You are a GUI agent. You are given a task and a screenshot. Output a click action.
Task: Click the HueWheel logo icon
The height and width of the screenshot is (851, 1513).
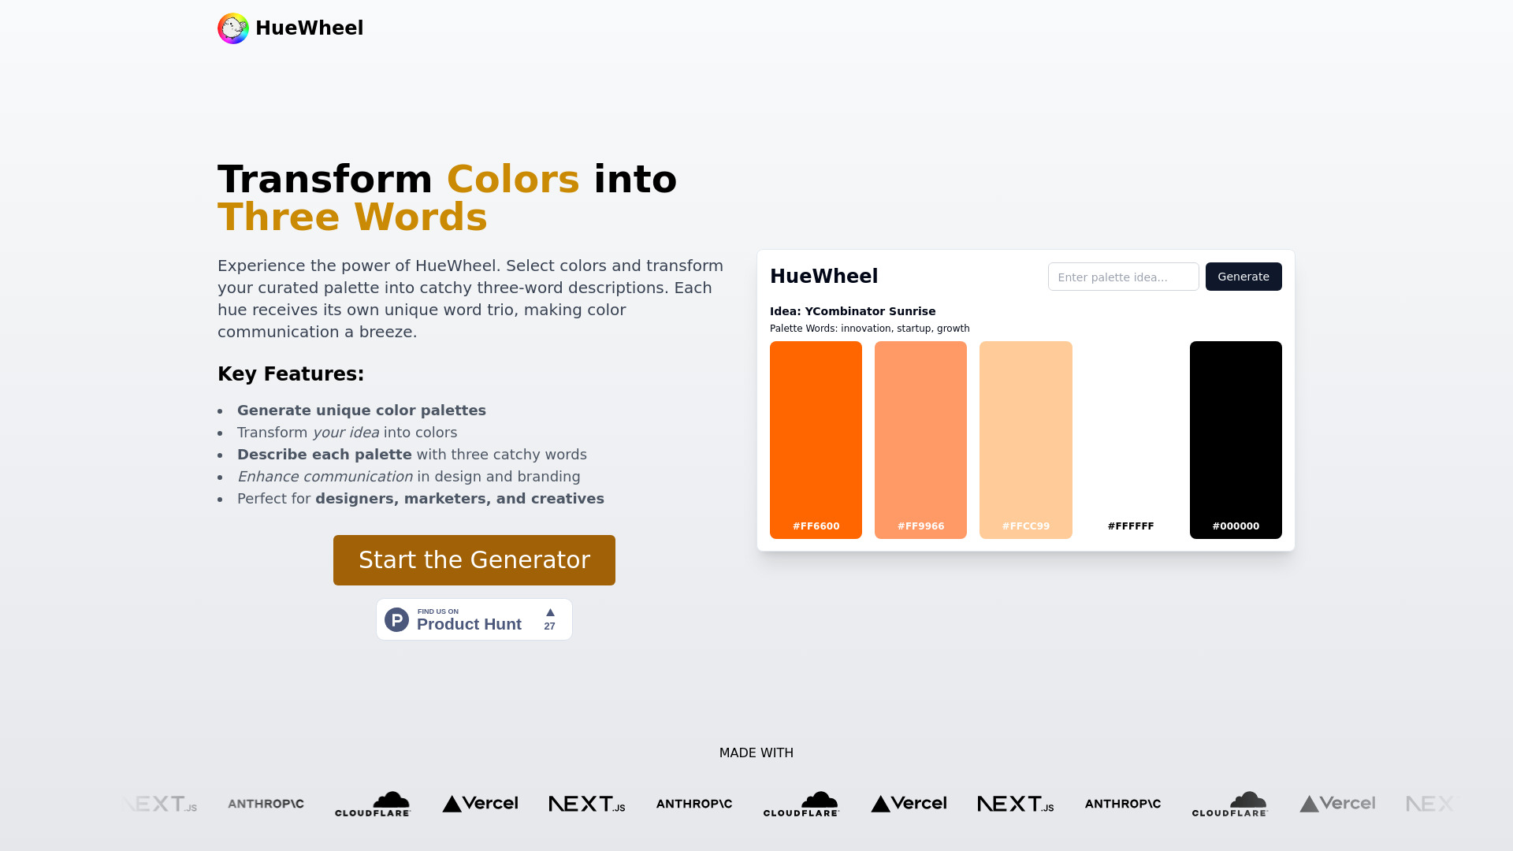coord(232,28)
